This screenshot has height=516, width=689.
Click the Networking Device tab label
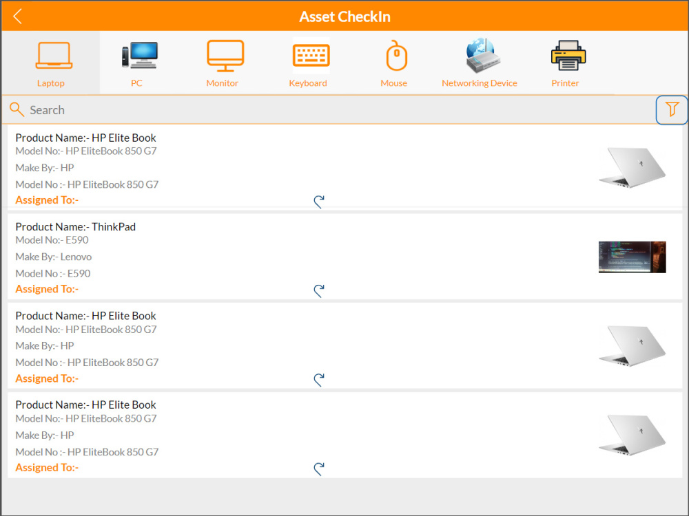(x=480, y=83)
